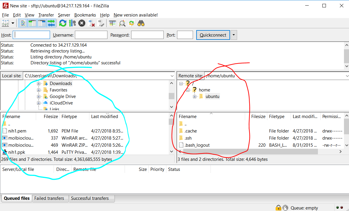This screenshot has height=211, width=349.
Task: Open the Bookmarks menu
Action: tap(85, 15)
